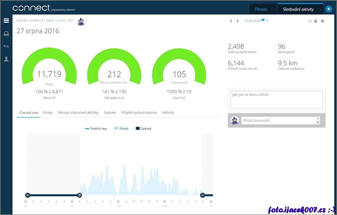Open the inbox tray icon
Screen dimensions: 337x215
pyautogui.click(x=6, y=34)
